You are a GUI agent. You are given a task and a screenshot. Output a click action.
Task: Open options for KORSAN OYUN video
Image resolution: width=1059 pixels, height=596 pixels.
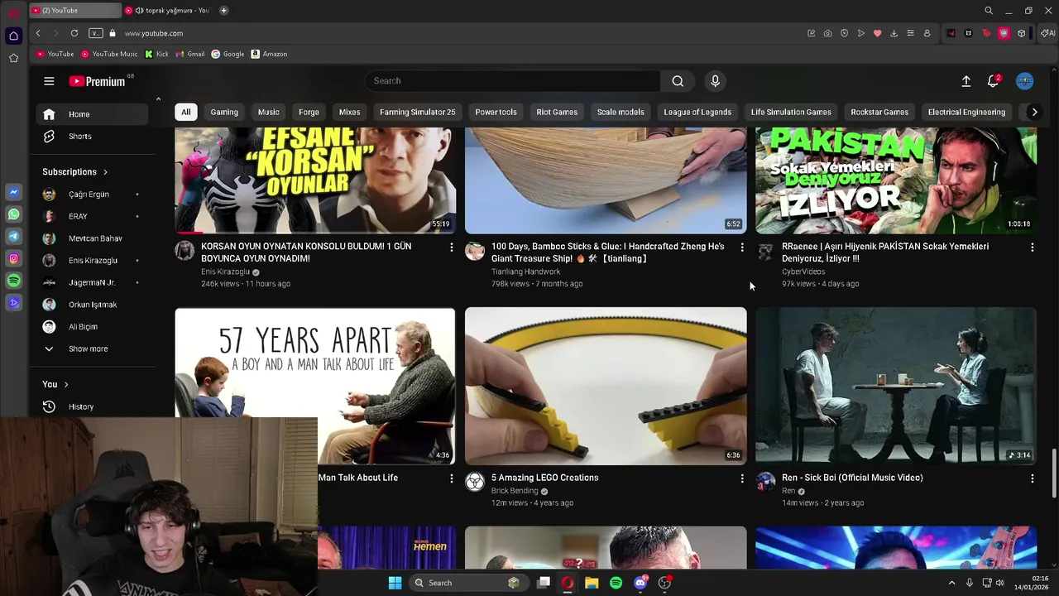(x=451, y=248)
